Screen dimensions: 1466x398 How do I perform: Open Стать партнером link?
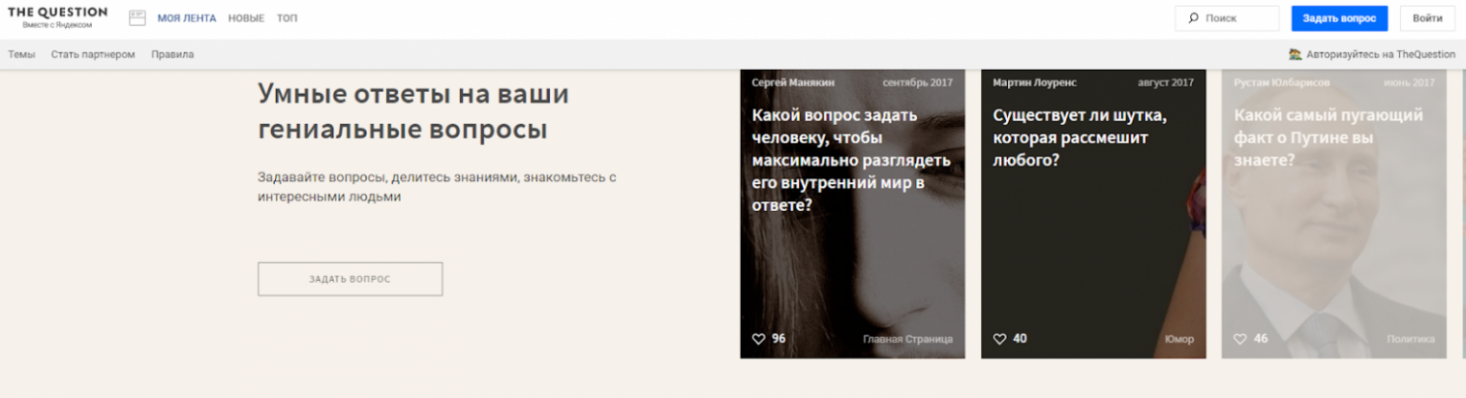click(x=93, y=54)
